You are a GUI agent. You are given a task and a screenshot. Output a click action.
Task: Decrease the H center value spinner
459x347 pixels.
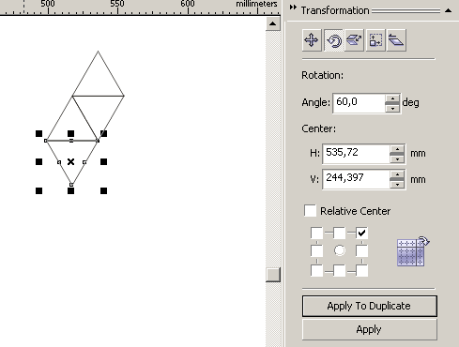[x=397, y=159]
